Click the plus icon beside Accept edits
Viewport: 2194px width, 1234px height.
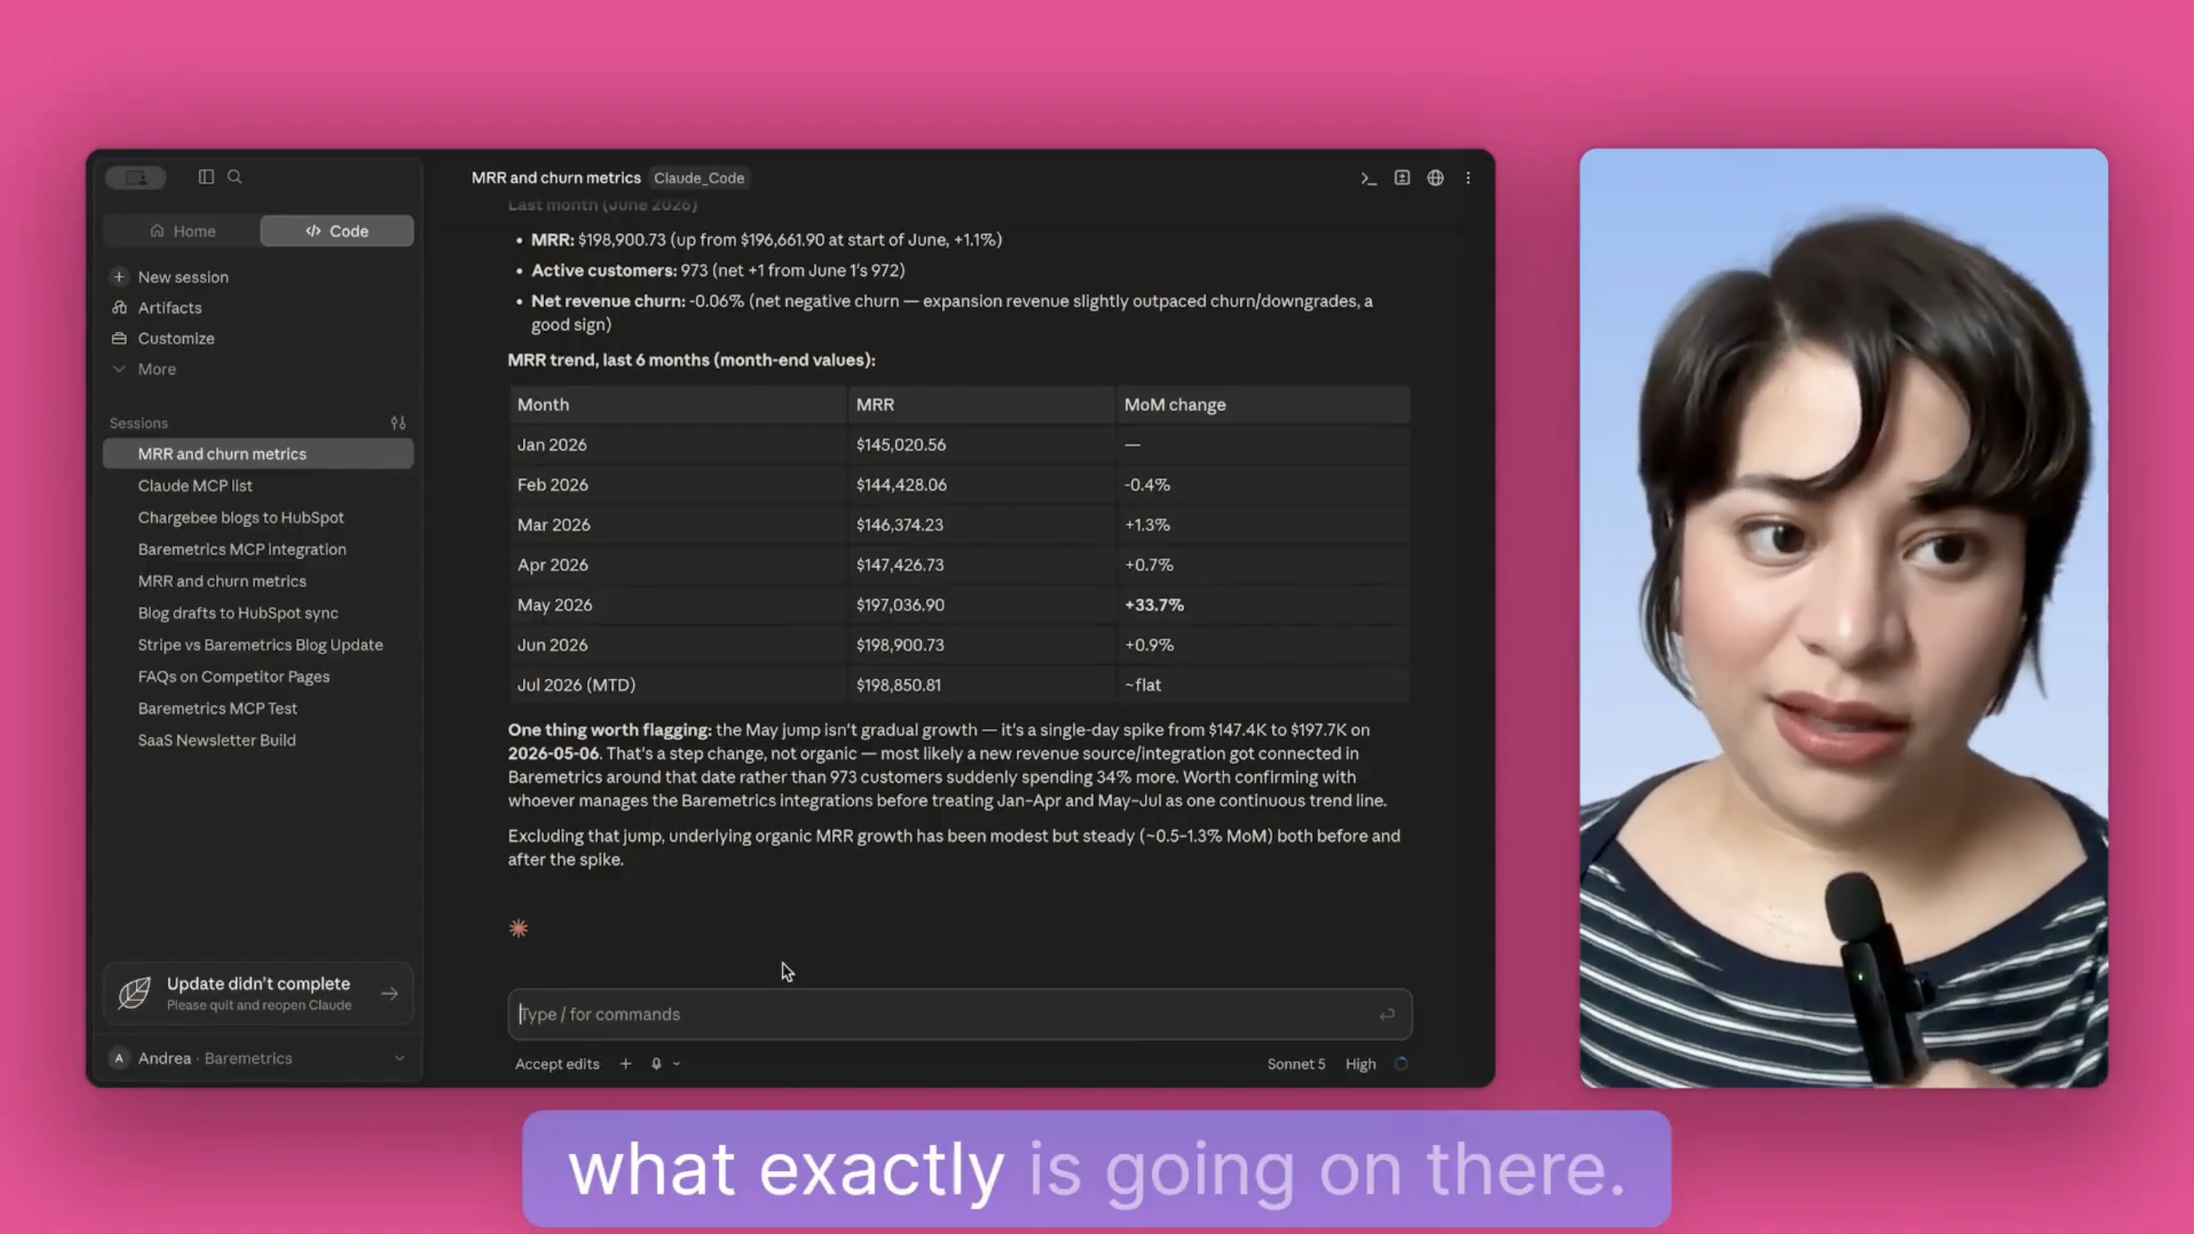click(625, 1064)
